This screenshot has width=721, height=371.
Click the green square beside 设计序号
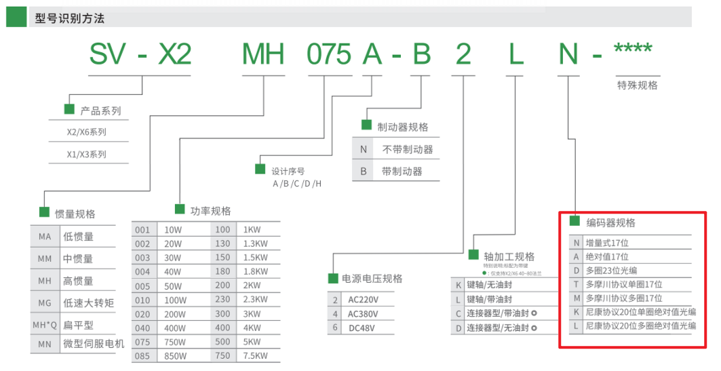(260, 168)
